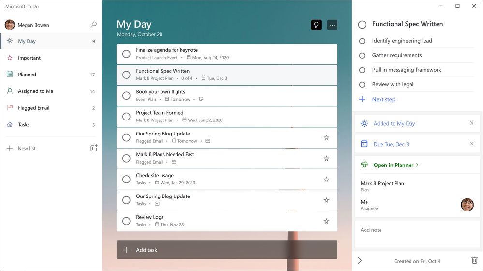Complete Functional Spec Written in detail pane
Viewport: 483px width, 271px height.
pos(362,25)
